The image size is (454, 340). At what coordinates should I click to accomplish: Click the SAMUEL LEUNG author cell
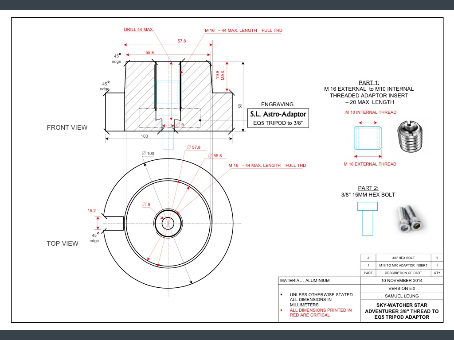(402, 296)
